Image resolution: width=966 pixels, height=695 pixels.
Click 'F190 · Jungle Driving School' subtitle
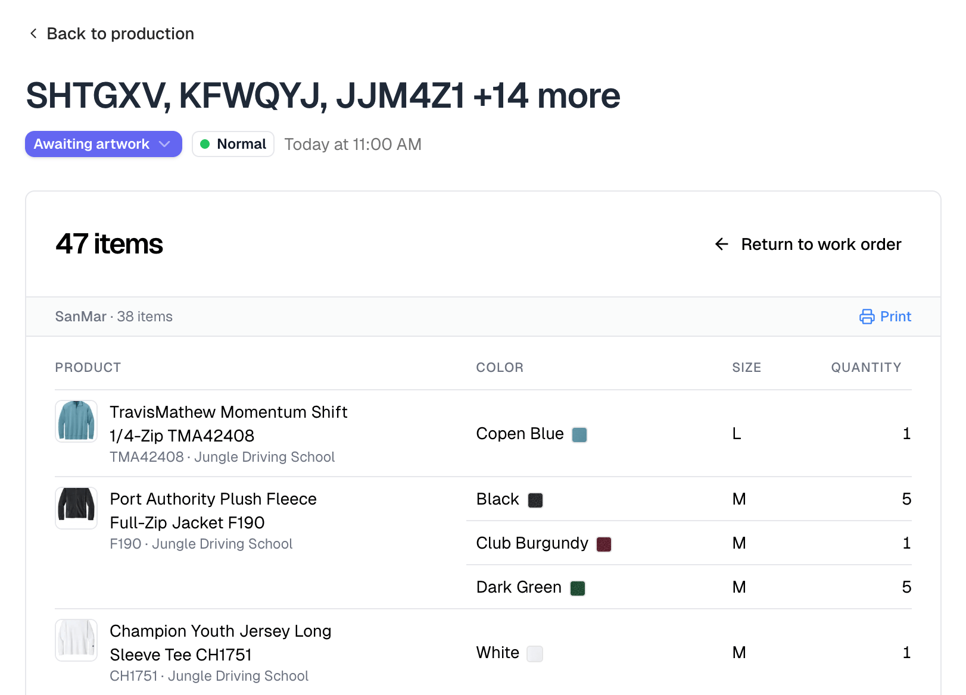[201, 544]
